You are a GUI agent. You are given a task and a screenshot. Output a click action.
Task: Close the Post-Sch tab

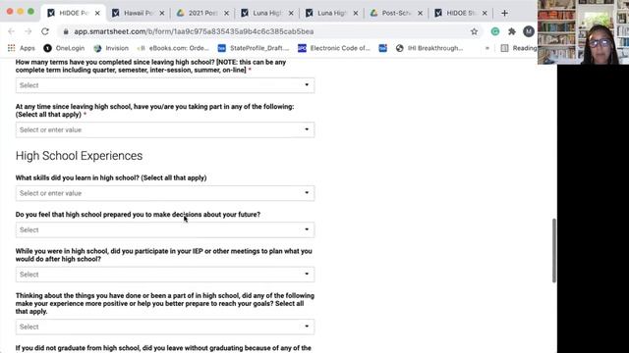(420, 13)
